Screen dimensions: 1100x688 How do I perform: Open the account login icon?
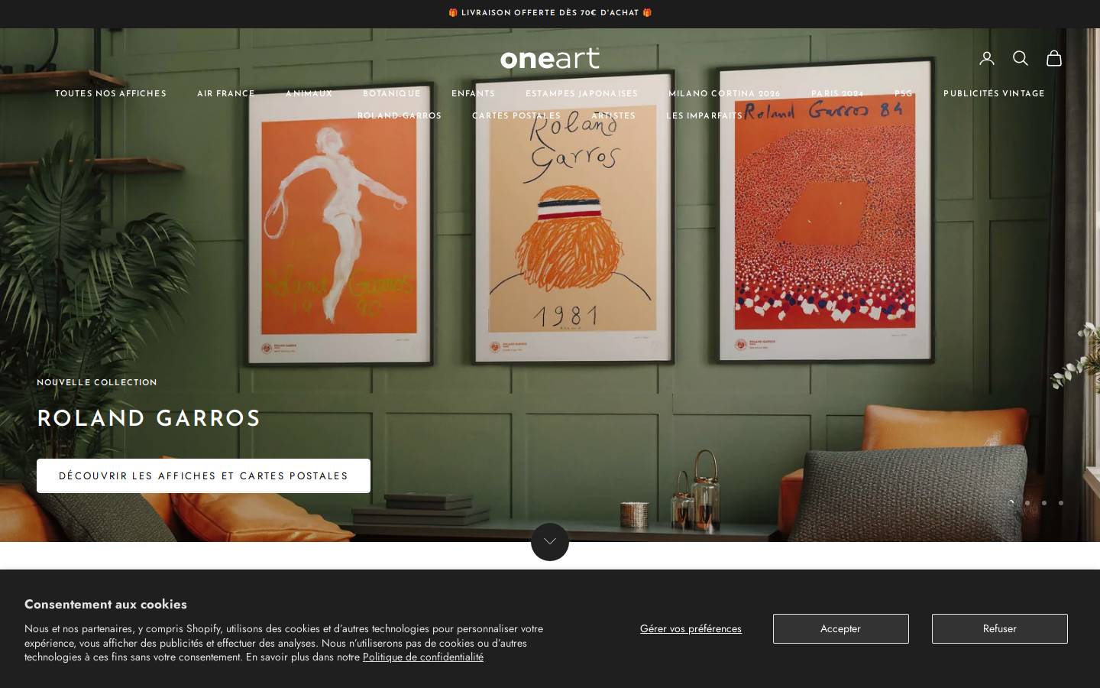coord(987,58)
